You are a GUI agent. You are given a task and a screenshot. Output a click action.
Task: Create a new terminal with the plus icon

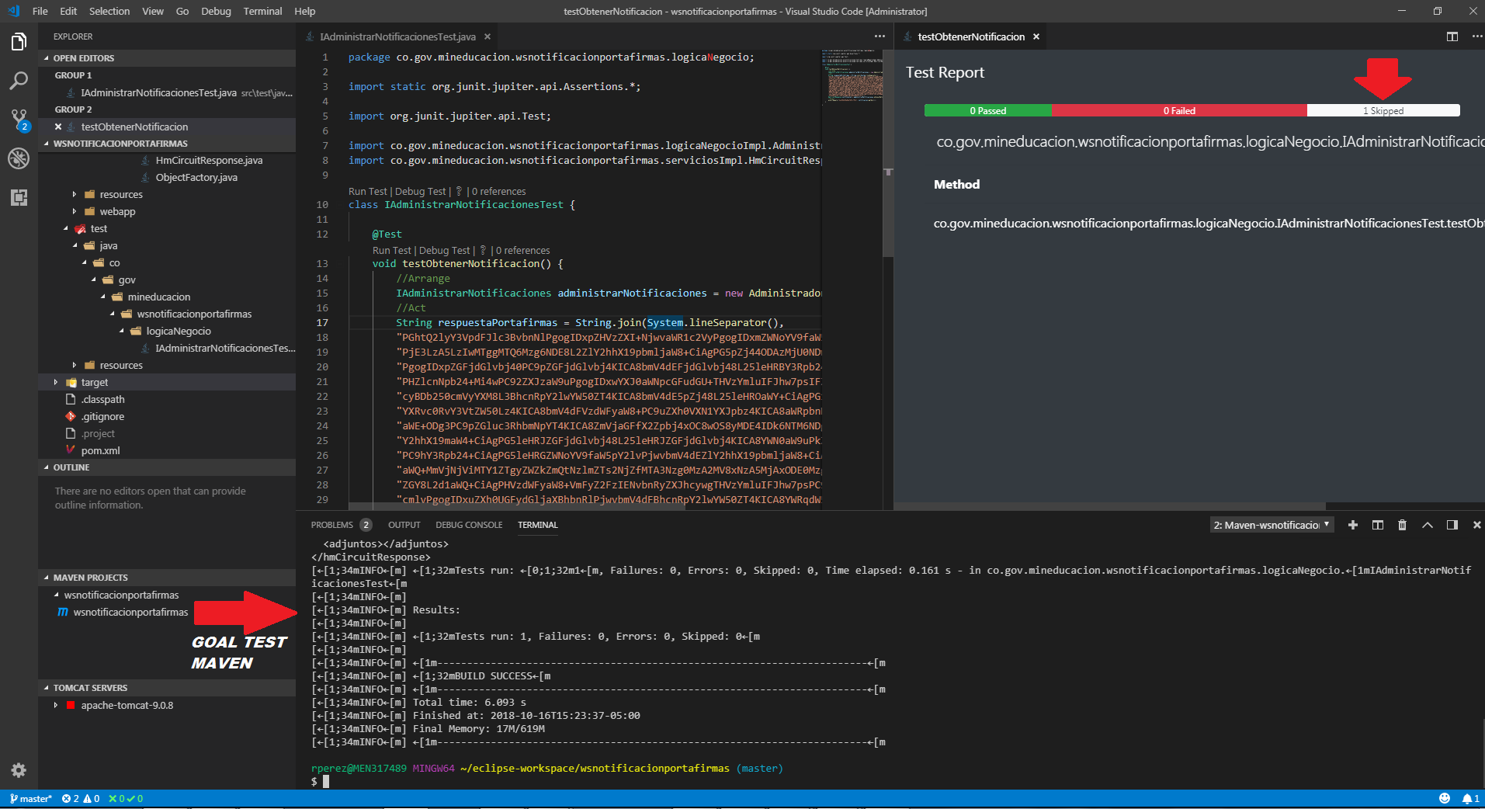click(1353, 525)
